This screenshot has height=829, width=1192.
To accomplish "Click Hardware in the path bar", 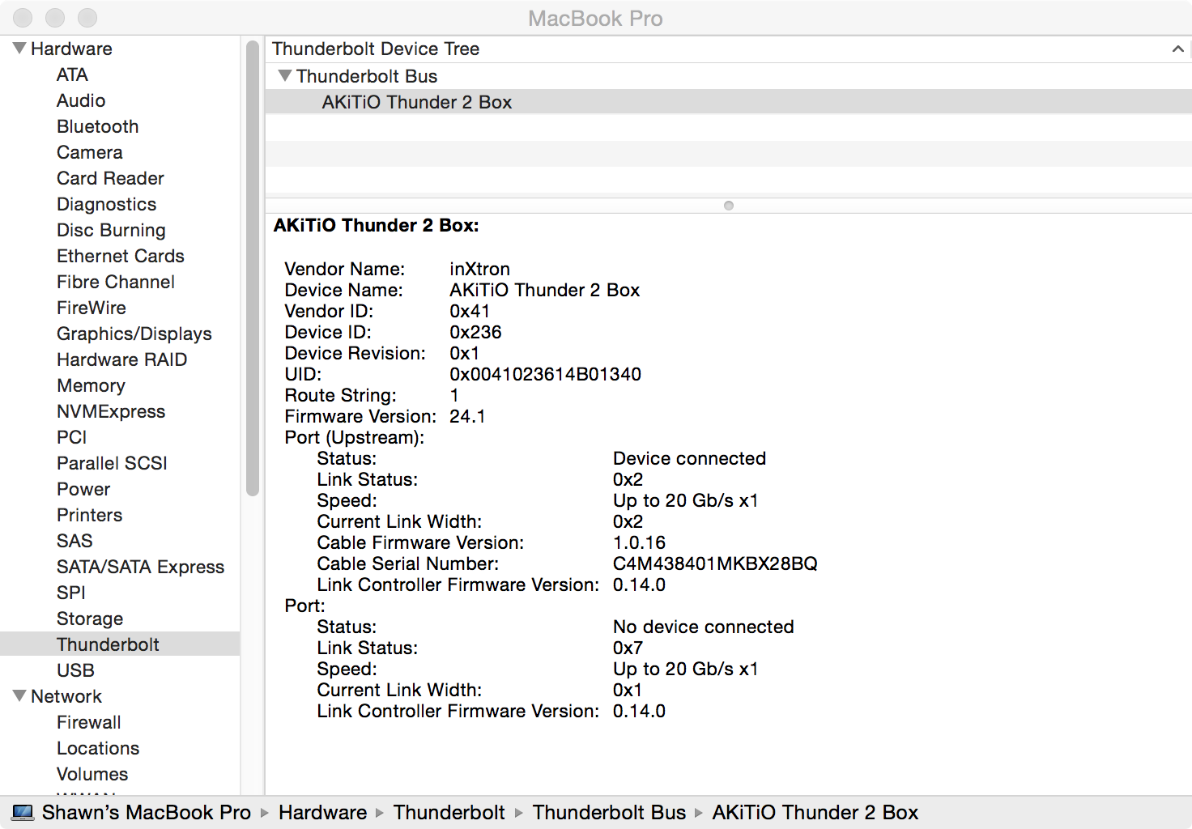I will 323,812.
